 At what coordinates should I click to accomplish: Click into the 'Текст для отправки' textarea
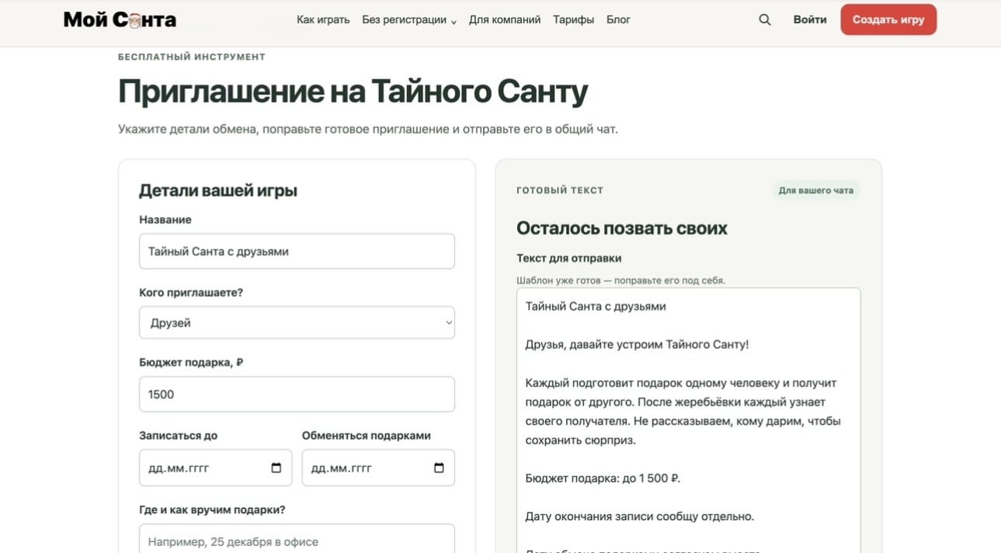pos(689,420)
